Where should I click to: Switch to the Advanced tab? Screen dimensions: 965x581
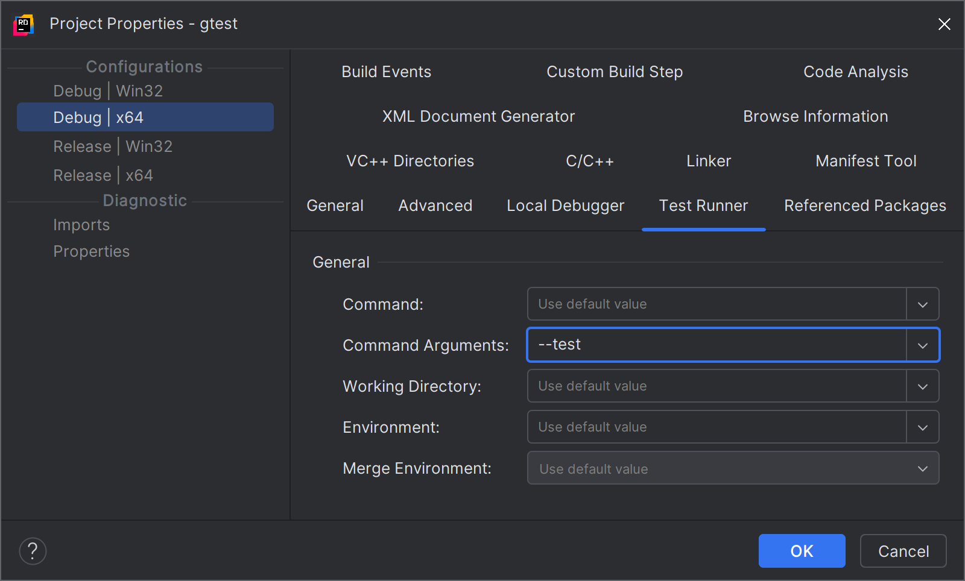pyautogui.click(x=435, y=206)
